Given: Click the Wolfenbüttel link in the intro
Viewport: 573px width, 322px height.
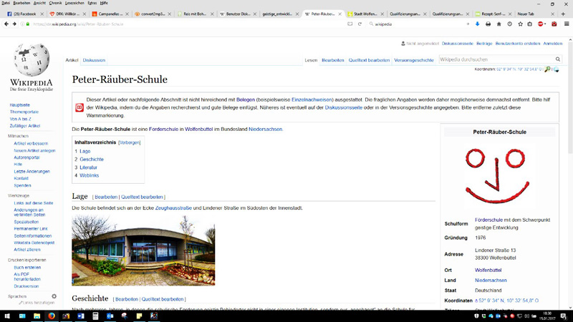Looking at the screenshot, I should tap(199, 130).
